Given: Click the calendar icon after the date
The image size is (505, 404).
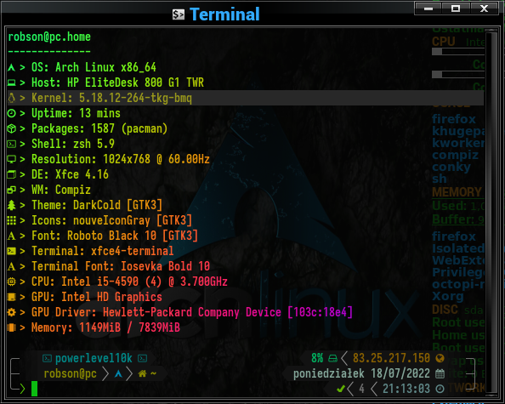Looking at the screenshot, I should click(440, 373).
